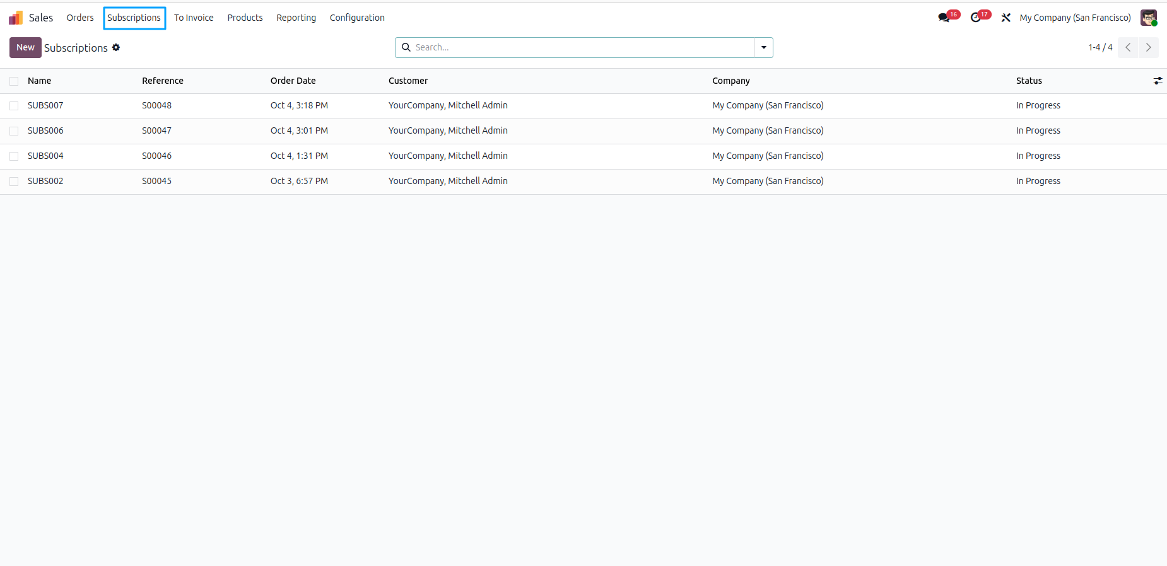Click reference S00046

pos(156,156)
